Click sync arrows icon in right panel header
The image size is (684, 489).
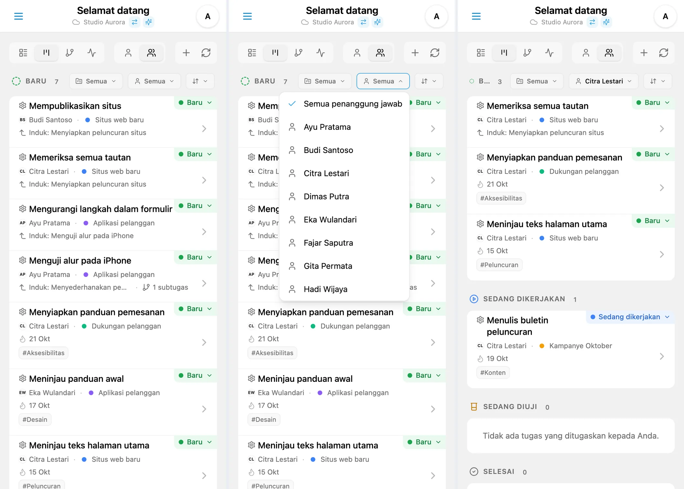coord(592,22)
